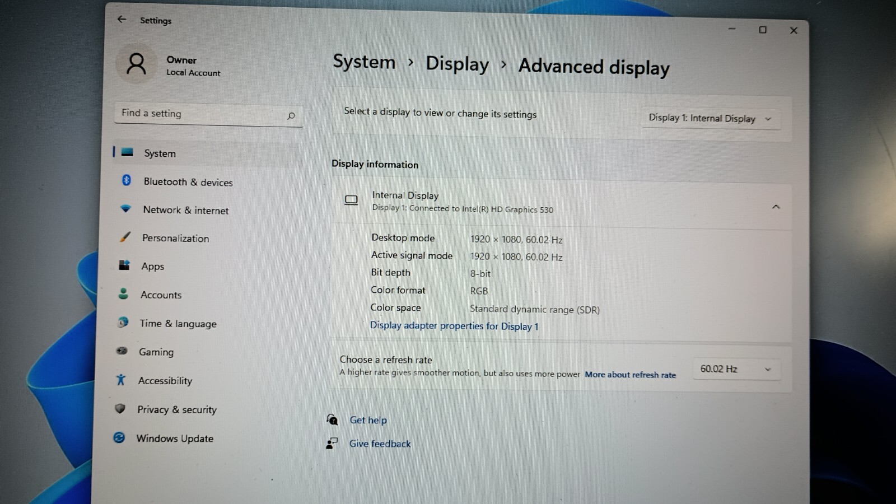The image size is (896, 504).
Task: Open the 60.02 Hz refresh rate dropdown
Action: click(x=736, y=369)
